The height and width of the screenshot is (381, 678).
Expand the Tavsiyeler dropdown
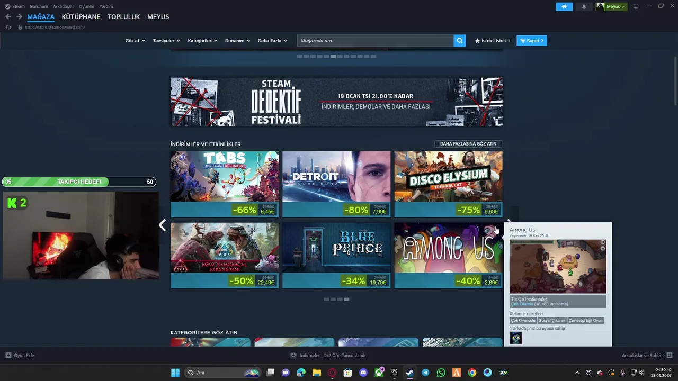point(166,40)
